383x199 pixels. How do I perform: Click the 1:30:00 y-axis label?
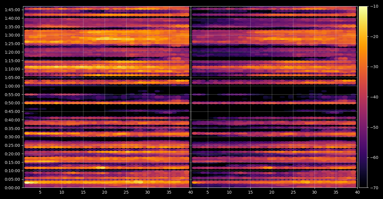coord(12,35)
